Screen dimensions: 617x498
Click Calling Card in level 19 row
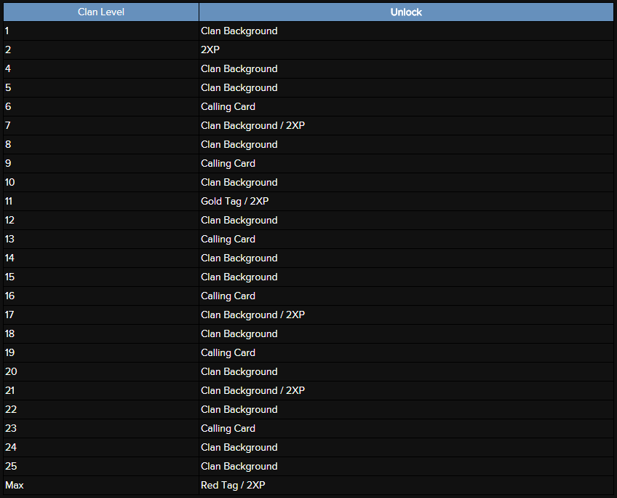coord(406,352)
